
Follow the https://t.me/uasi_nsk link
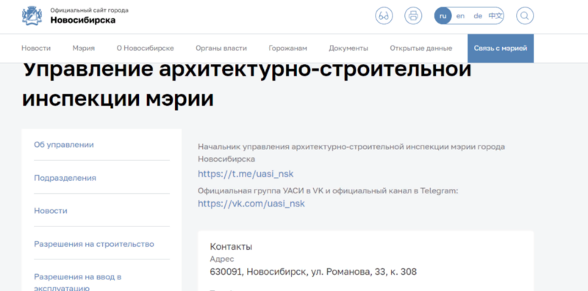(245, 174)
